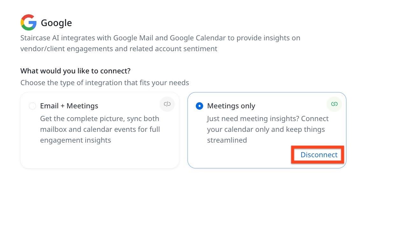Viewport: 405px width, 230px height.
Task: Click the Disconnect link
Action: click(319, 155)
